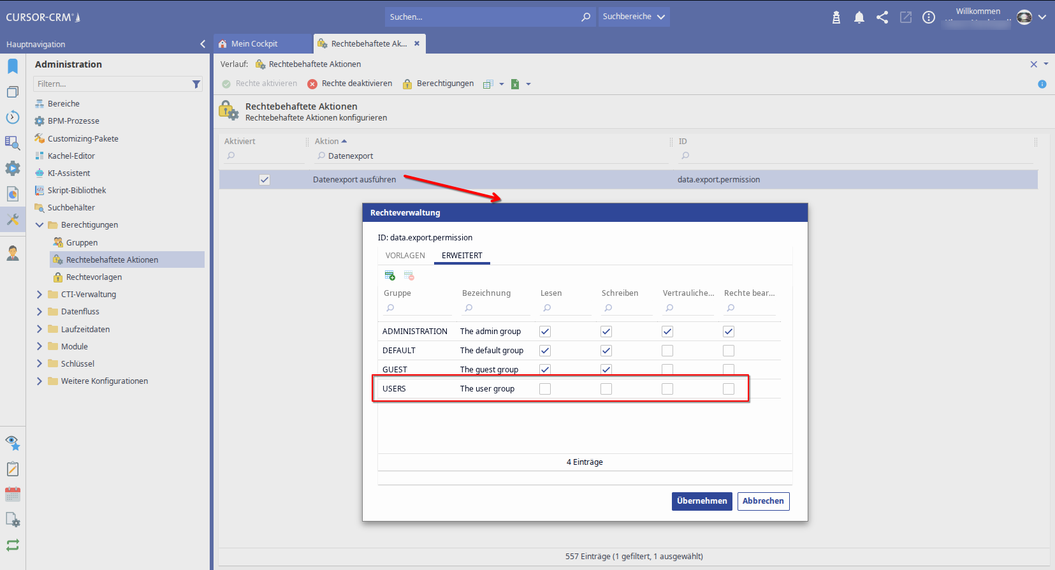Screen dimensions: 1055x570
Task: Toggle Schreiben checkbox for DEFAULT group
Action: pos(606,351)
